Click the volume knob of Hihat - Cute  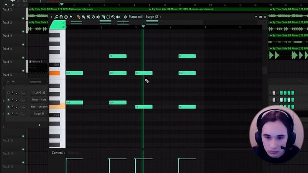click(x=17, y=100)
